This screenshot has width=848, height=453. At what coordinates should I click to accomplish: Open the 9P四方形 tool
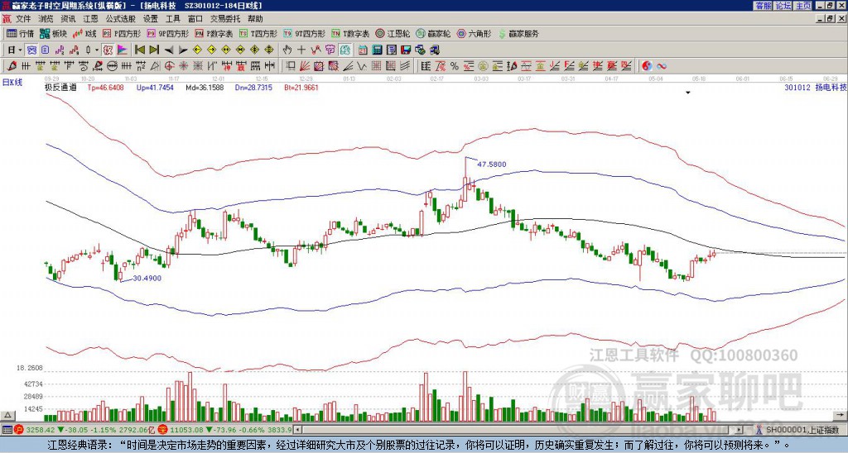click(167, 33)
